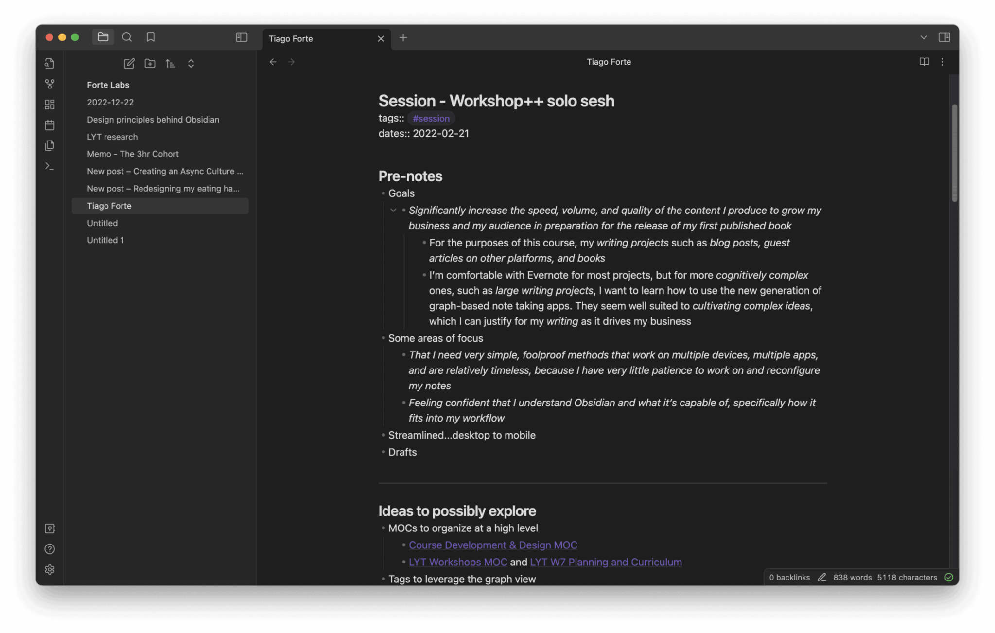
Task: Click the #session tag
Action: pyautogui.click(x=431, y=118)
